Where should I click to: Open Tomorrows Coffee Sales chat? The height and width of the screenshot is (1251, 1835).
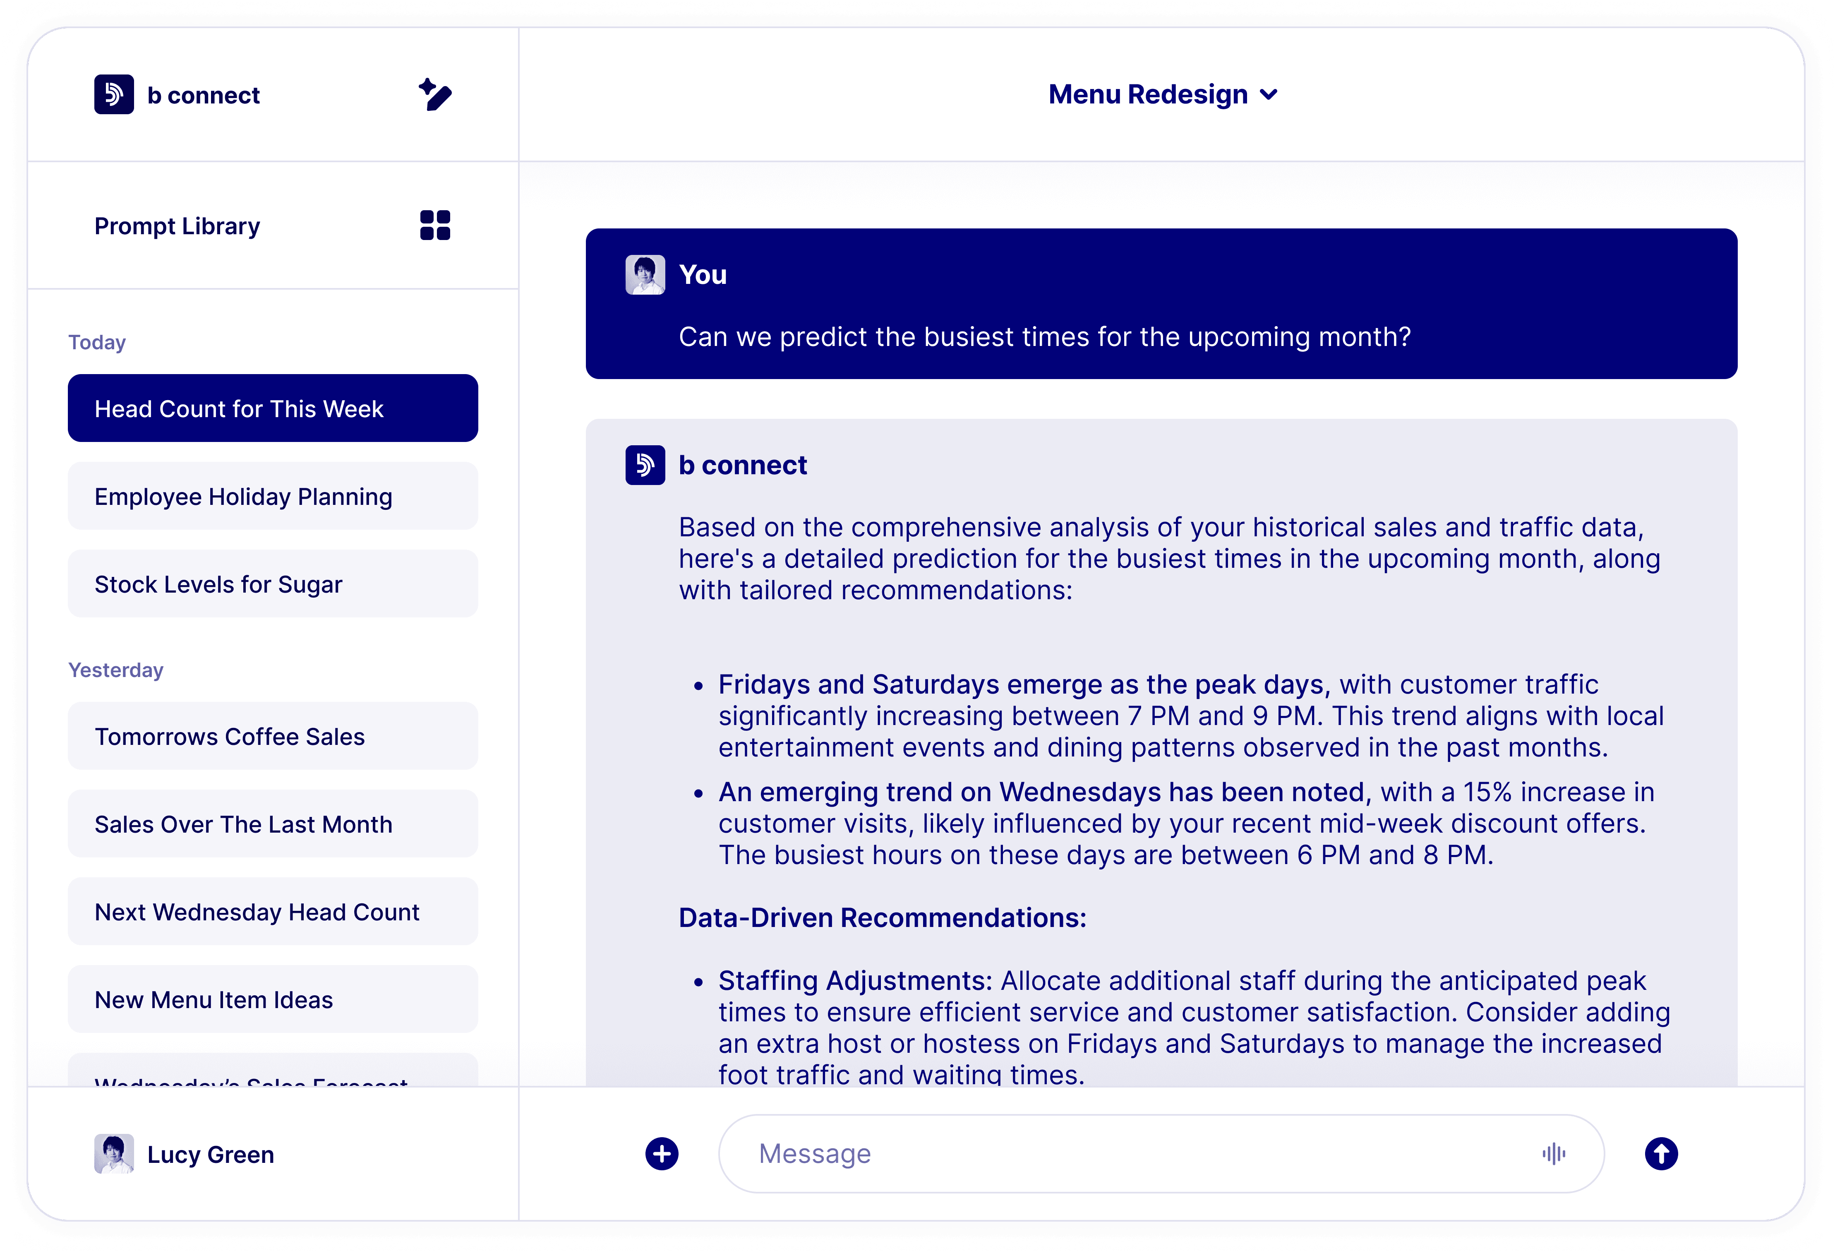point(272,736)
